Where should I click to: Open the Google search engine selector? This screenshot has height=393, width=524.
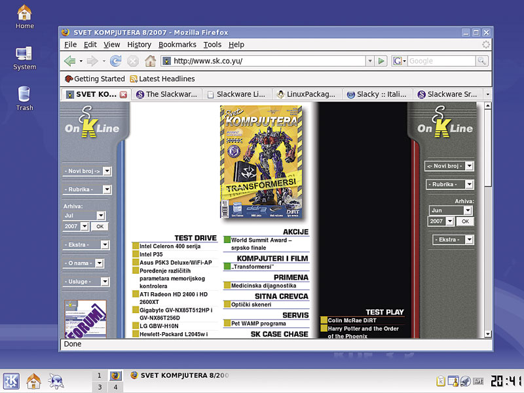[400, 61]
